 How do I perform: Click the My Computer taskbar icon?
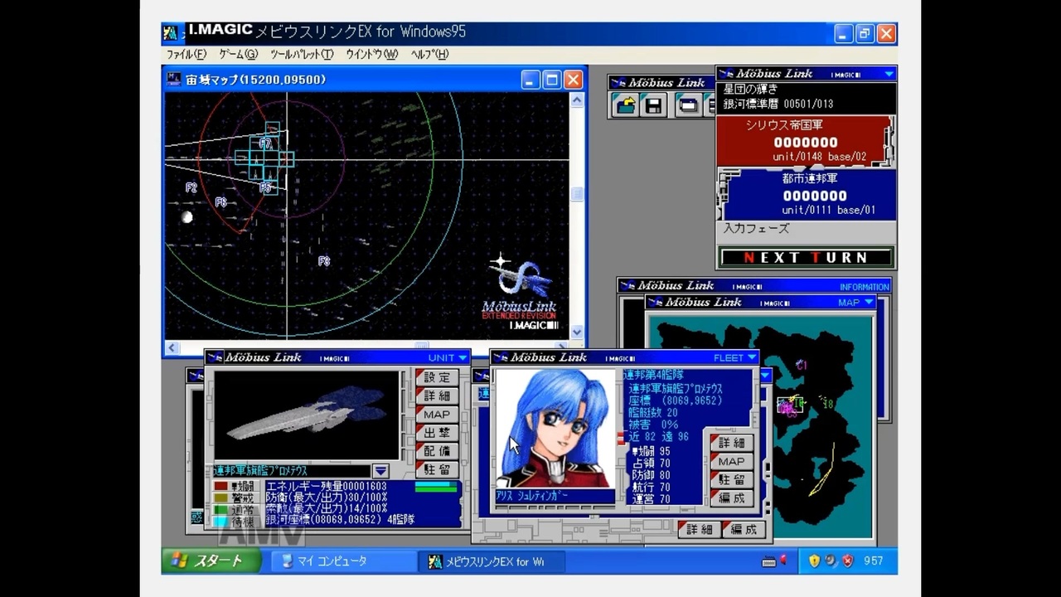(x=288, y=561)
